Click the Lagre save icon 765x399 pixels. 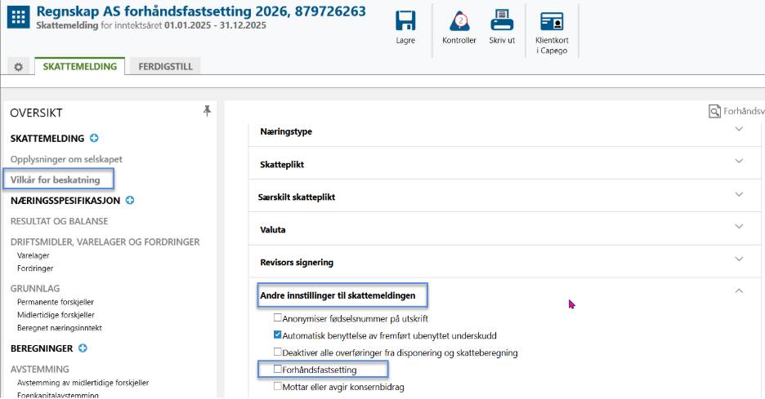pyautogui.click(x=405, y=21)
